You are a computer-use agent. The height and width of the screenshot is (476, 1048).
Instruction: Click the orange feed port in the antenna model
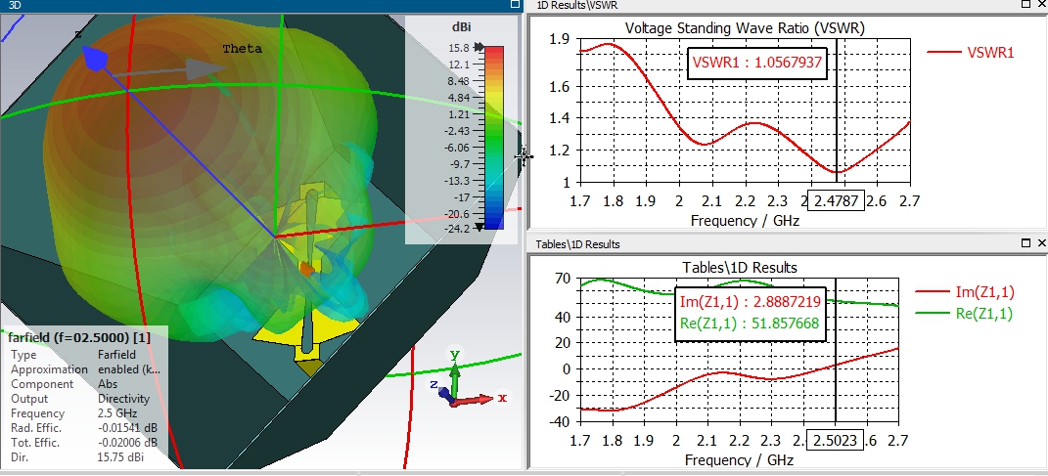[x=306, y=269]
